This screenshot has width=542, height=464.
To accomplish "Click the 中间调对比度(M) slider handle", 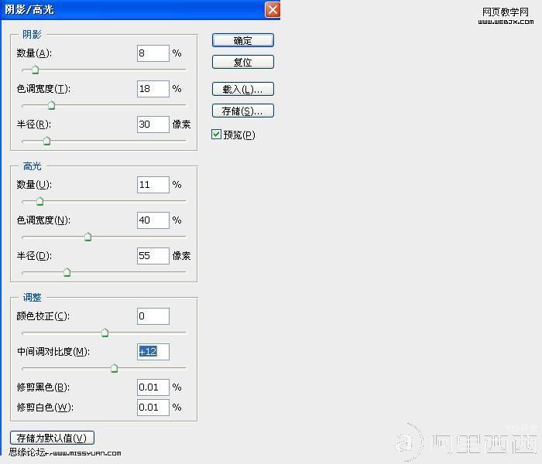I will coord(114,368).
